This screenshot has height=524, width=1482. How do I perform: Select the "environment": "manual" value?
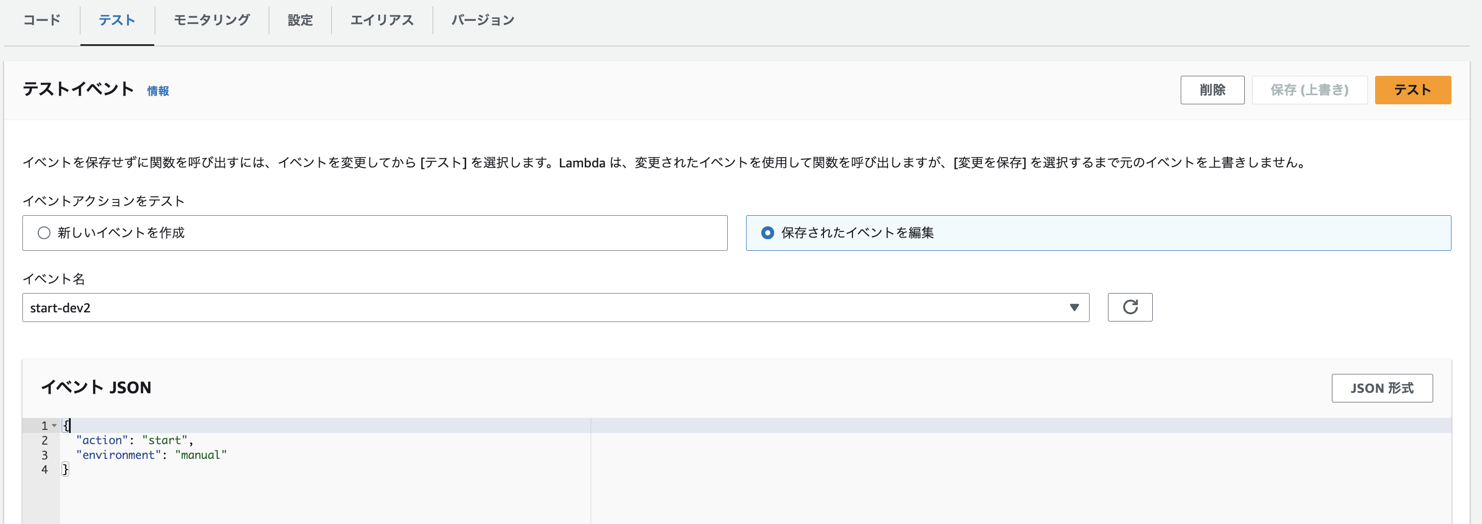pyautogui.click(x=200, y=454)
